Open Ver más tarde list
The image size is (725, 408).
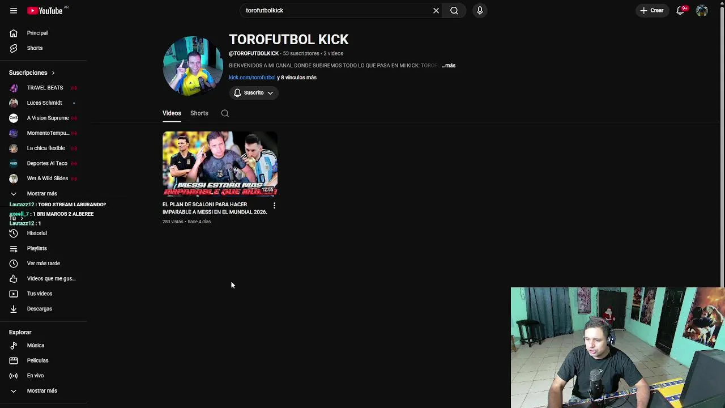point(44,263)
